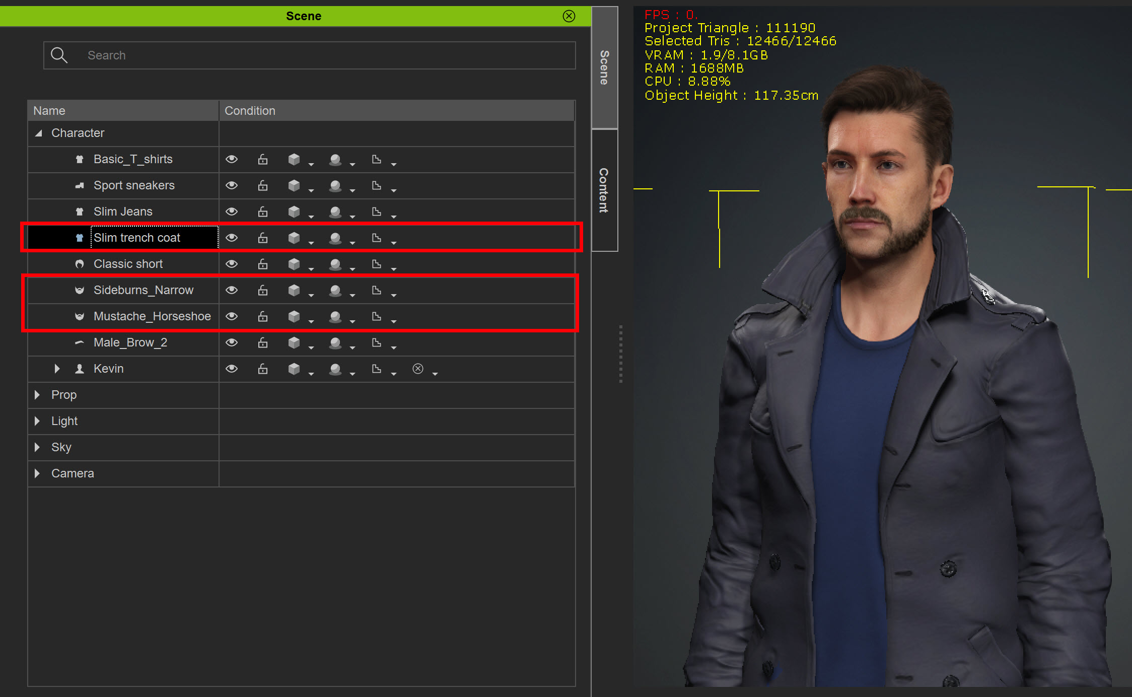Click lock icon for Basic_T_shirts row
Image resolution: width=1132 pixels, height=697 pixels.
[x=263, y=159]
